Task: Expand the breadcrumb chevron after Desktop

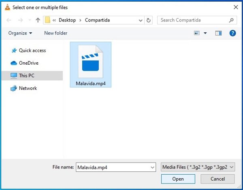Action: click(80, 20)
